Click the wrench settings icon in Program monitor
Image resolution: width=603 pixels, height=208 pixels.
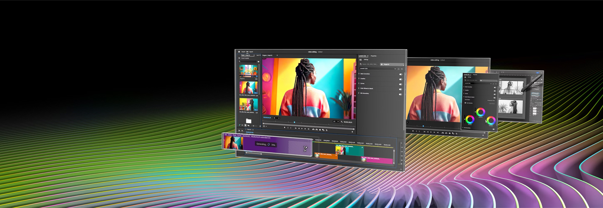[342, 122]
